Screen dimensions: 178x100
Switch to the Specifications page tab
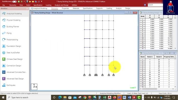click(x=88, y=8)
